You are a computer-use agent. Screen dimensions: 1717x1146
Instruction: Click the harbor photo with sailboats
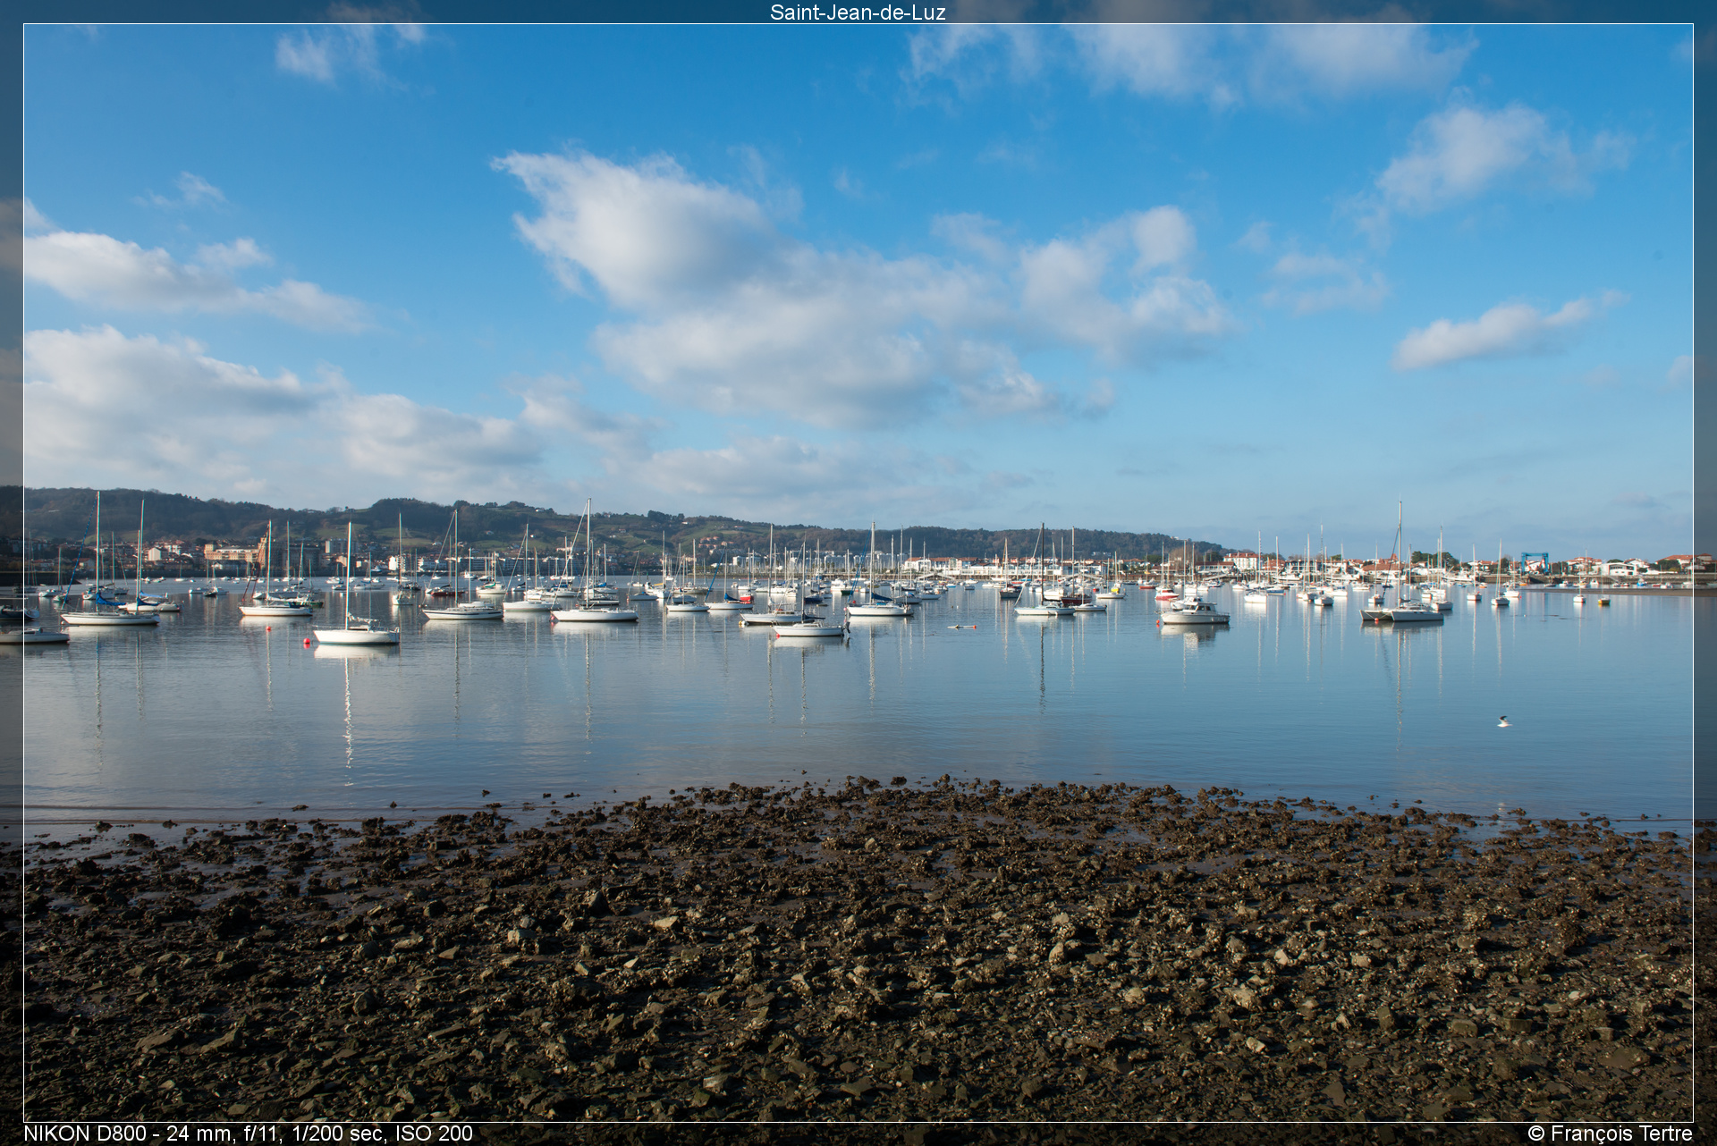(x=858, y=573)
